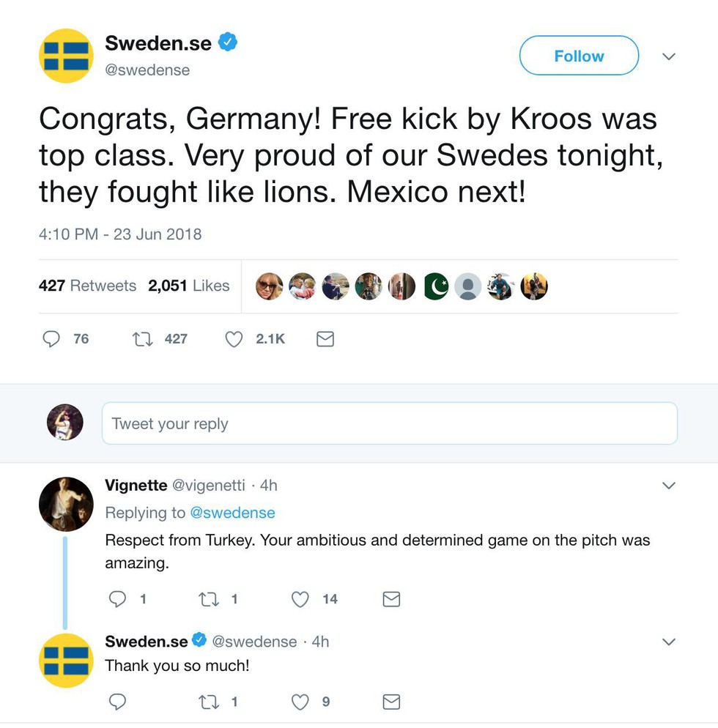Like Vignette's reply with the heart icon
The width and height of the screenshot is (718, 728).
(x=300, y=599)
